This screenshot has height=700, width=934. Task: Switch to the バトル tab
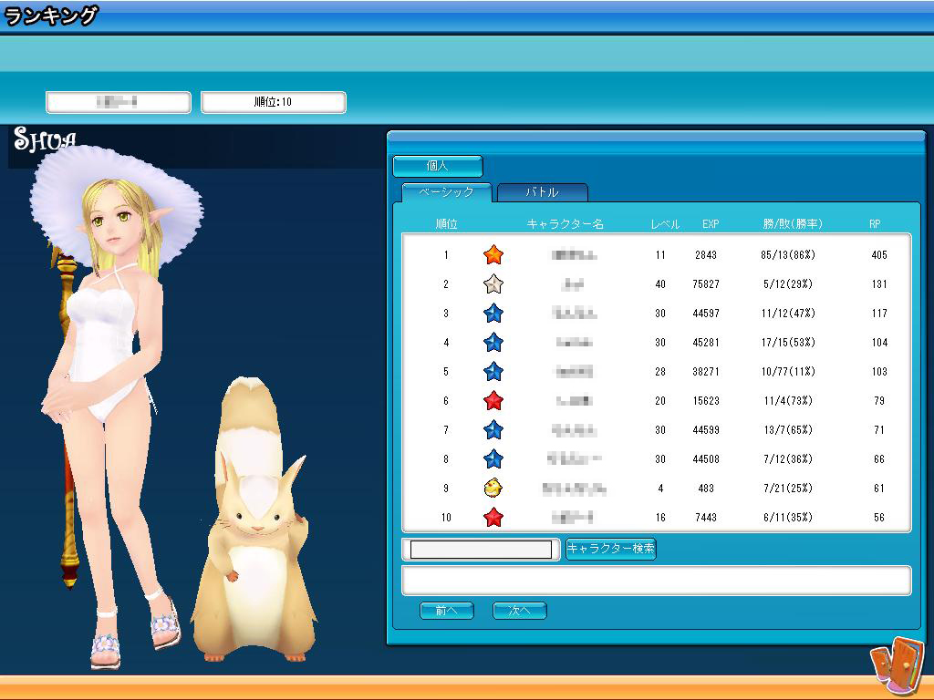click(x=542, y=192)
